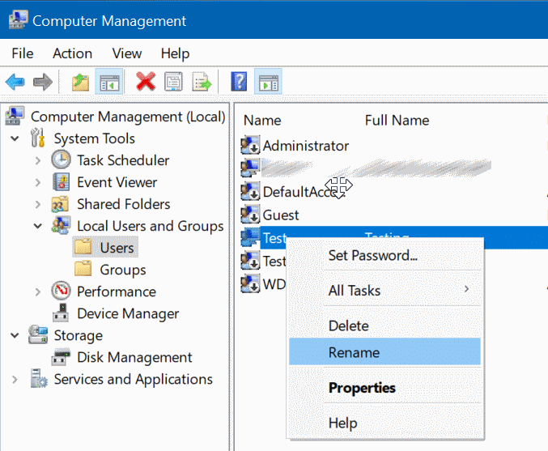
Task: Click the red X Delete toolbar icon
Action: (x=146, y=82)
